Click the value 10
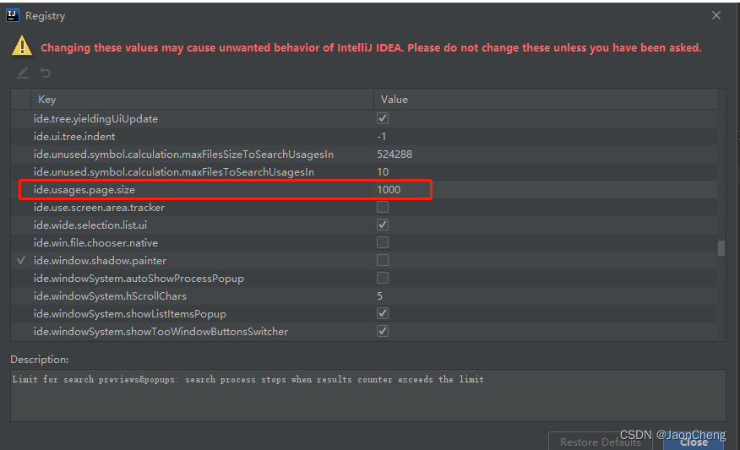Viewport: 740px width, 450px height. point(383,172)
